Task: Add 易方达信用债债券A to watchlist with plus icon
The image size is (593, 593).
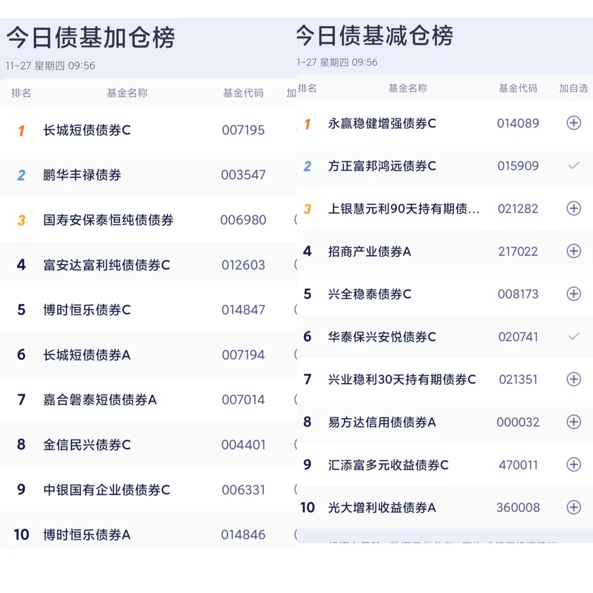Action: [574, 422]
